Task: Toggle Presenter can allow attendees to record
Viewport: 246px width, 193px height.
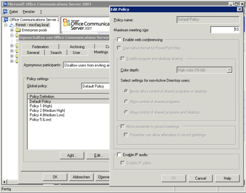Action: tap(126, 135)
